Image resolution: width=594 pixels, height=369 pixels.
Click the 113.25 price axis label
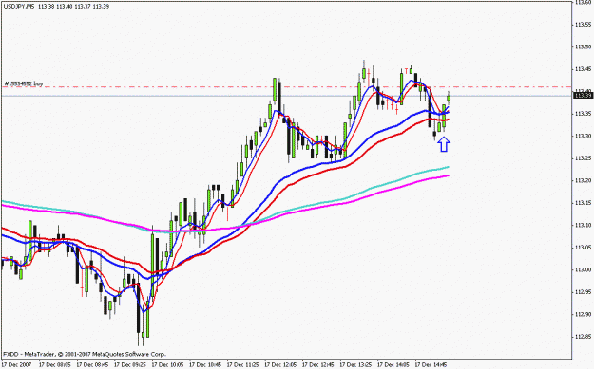[x=583, y=158]
